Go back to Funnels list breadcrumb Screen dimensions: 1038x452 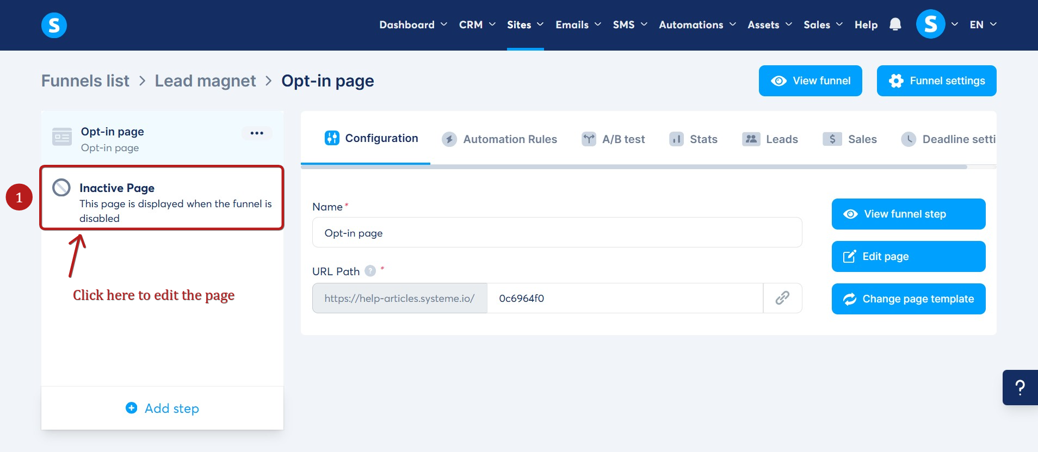pos(85,81)
